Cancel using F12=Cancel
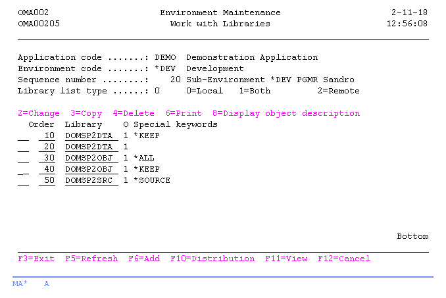The height and width of the screenshot is (298, 446). click(344, 259)
